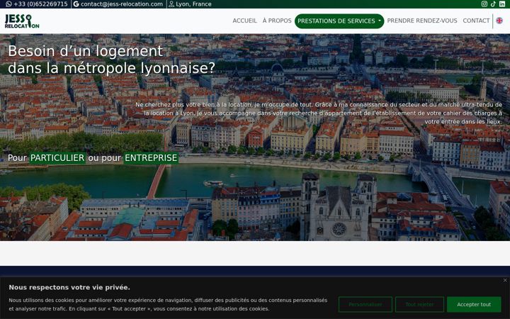The height and width of the screenshot is (319, 510).
Task: Click the Tout rejeter cookie button
Action: tap(419, 304)
